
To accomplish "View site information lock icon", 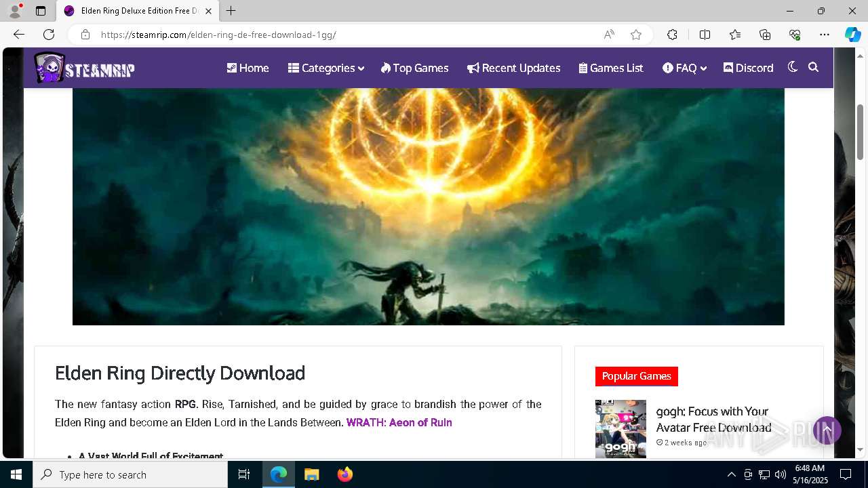I will pos(85,35).
